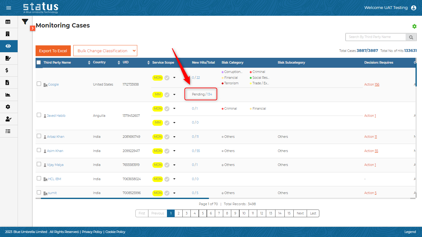Image resolution: width=422 pixels, height=237 pixels.
Task: Expand the orange side panel arrow
Action: coord(33,28)
